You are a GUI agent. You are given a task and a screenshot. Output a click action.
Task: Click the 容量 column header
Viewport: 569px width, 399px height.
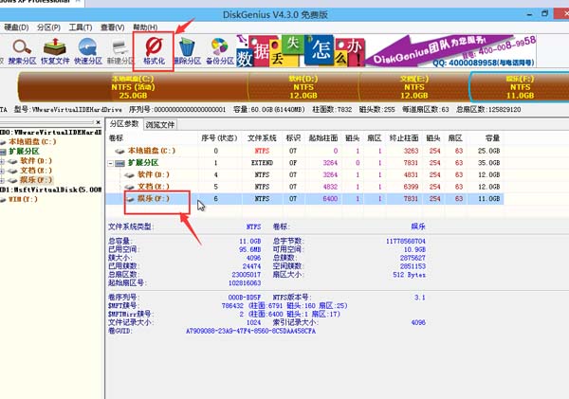point(492,137)
